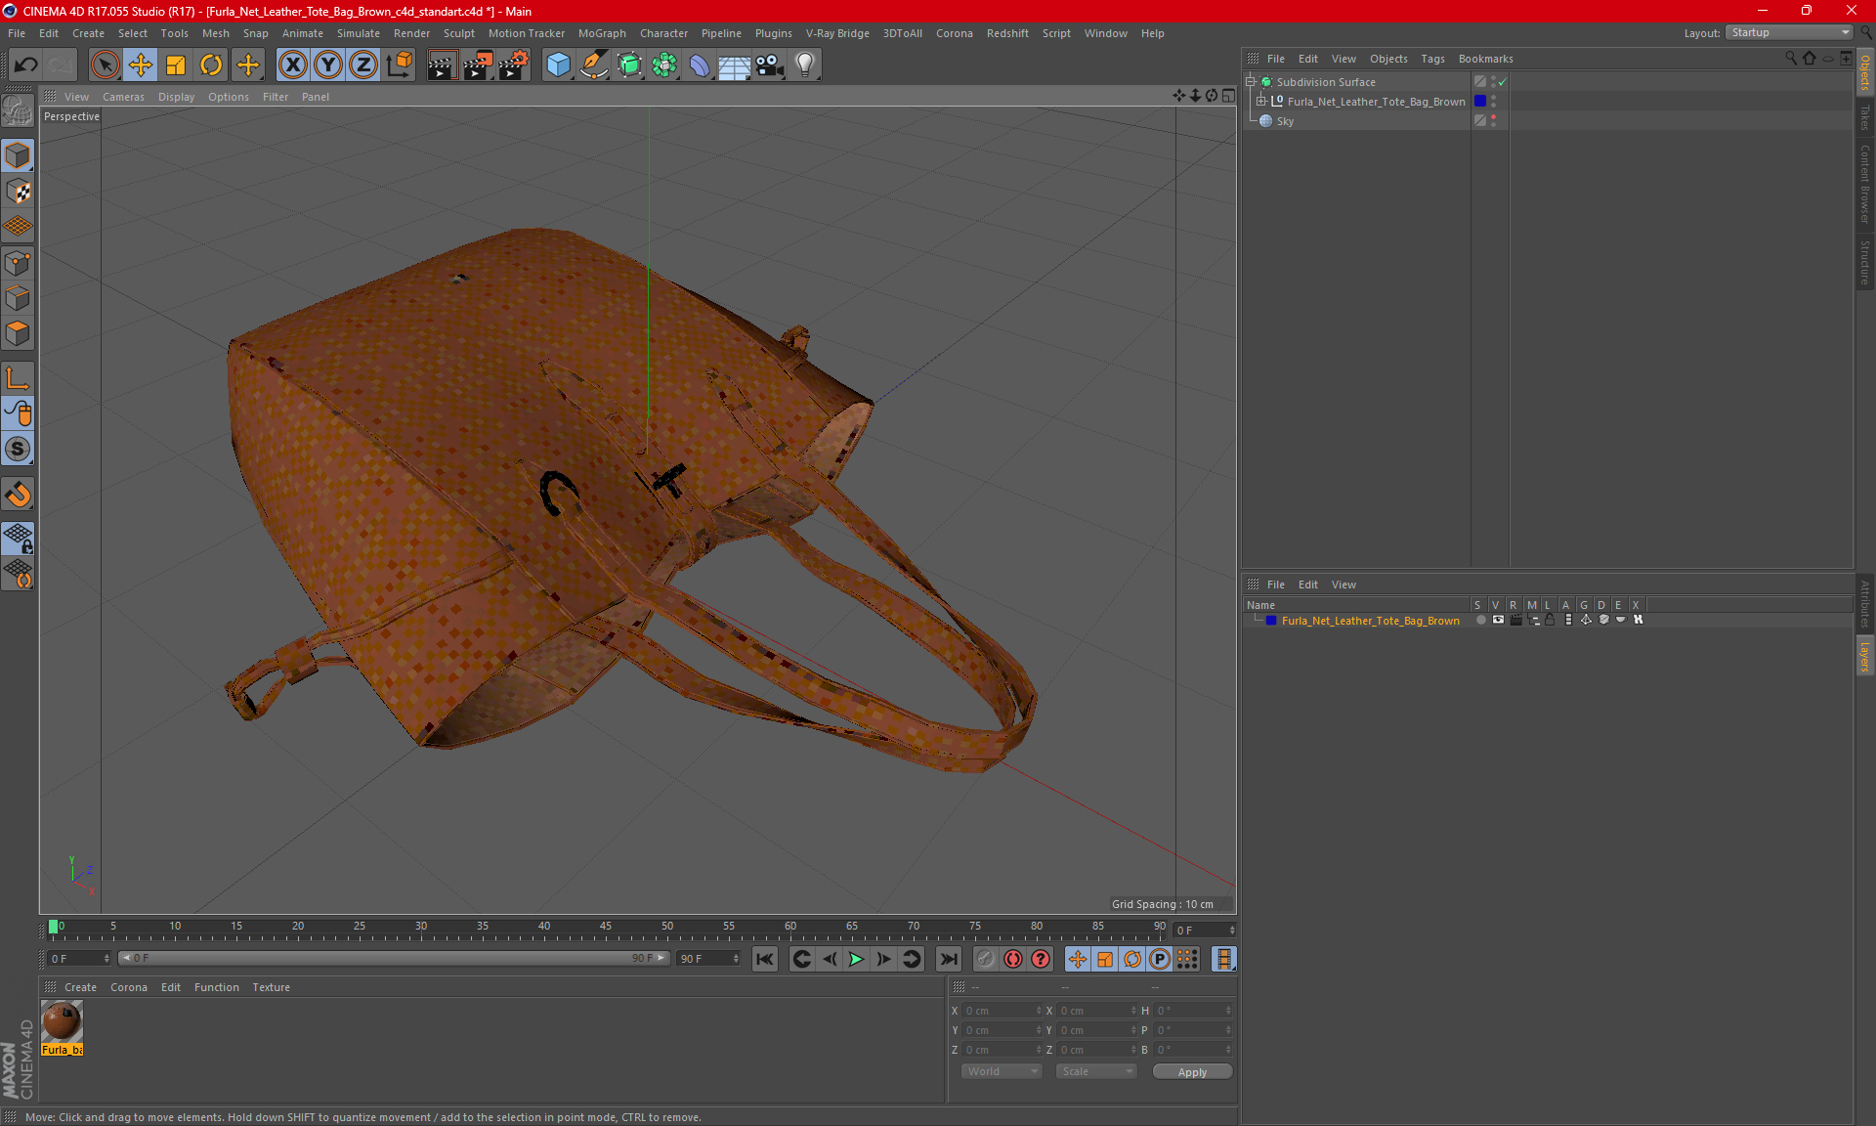Open Material manager Texture menu
The width and height of the screenshot is (1876, 1126).
click(271, 987)
